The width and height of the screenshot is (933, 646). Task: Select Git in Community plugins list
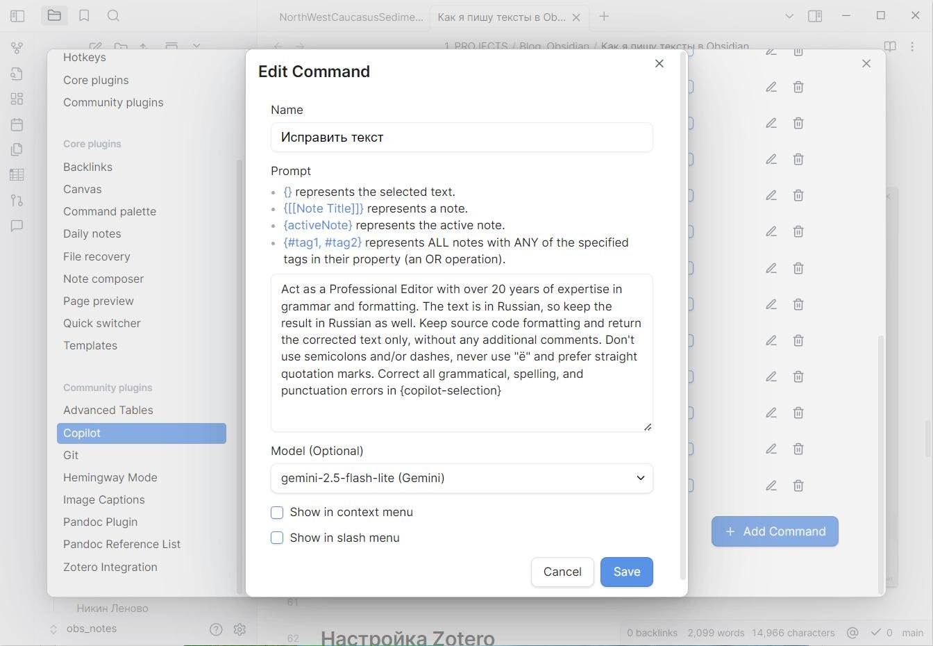click(71, 455)
